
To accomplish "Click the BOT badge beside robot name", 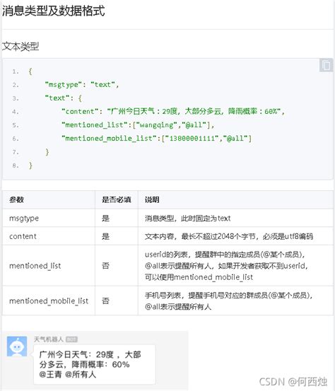I will [x=71, y=339].
